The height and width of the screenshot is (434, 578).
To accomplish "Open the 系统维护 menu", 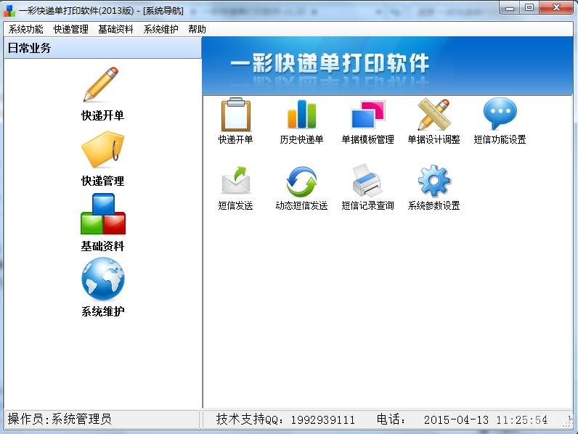I will point(160,29).
